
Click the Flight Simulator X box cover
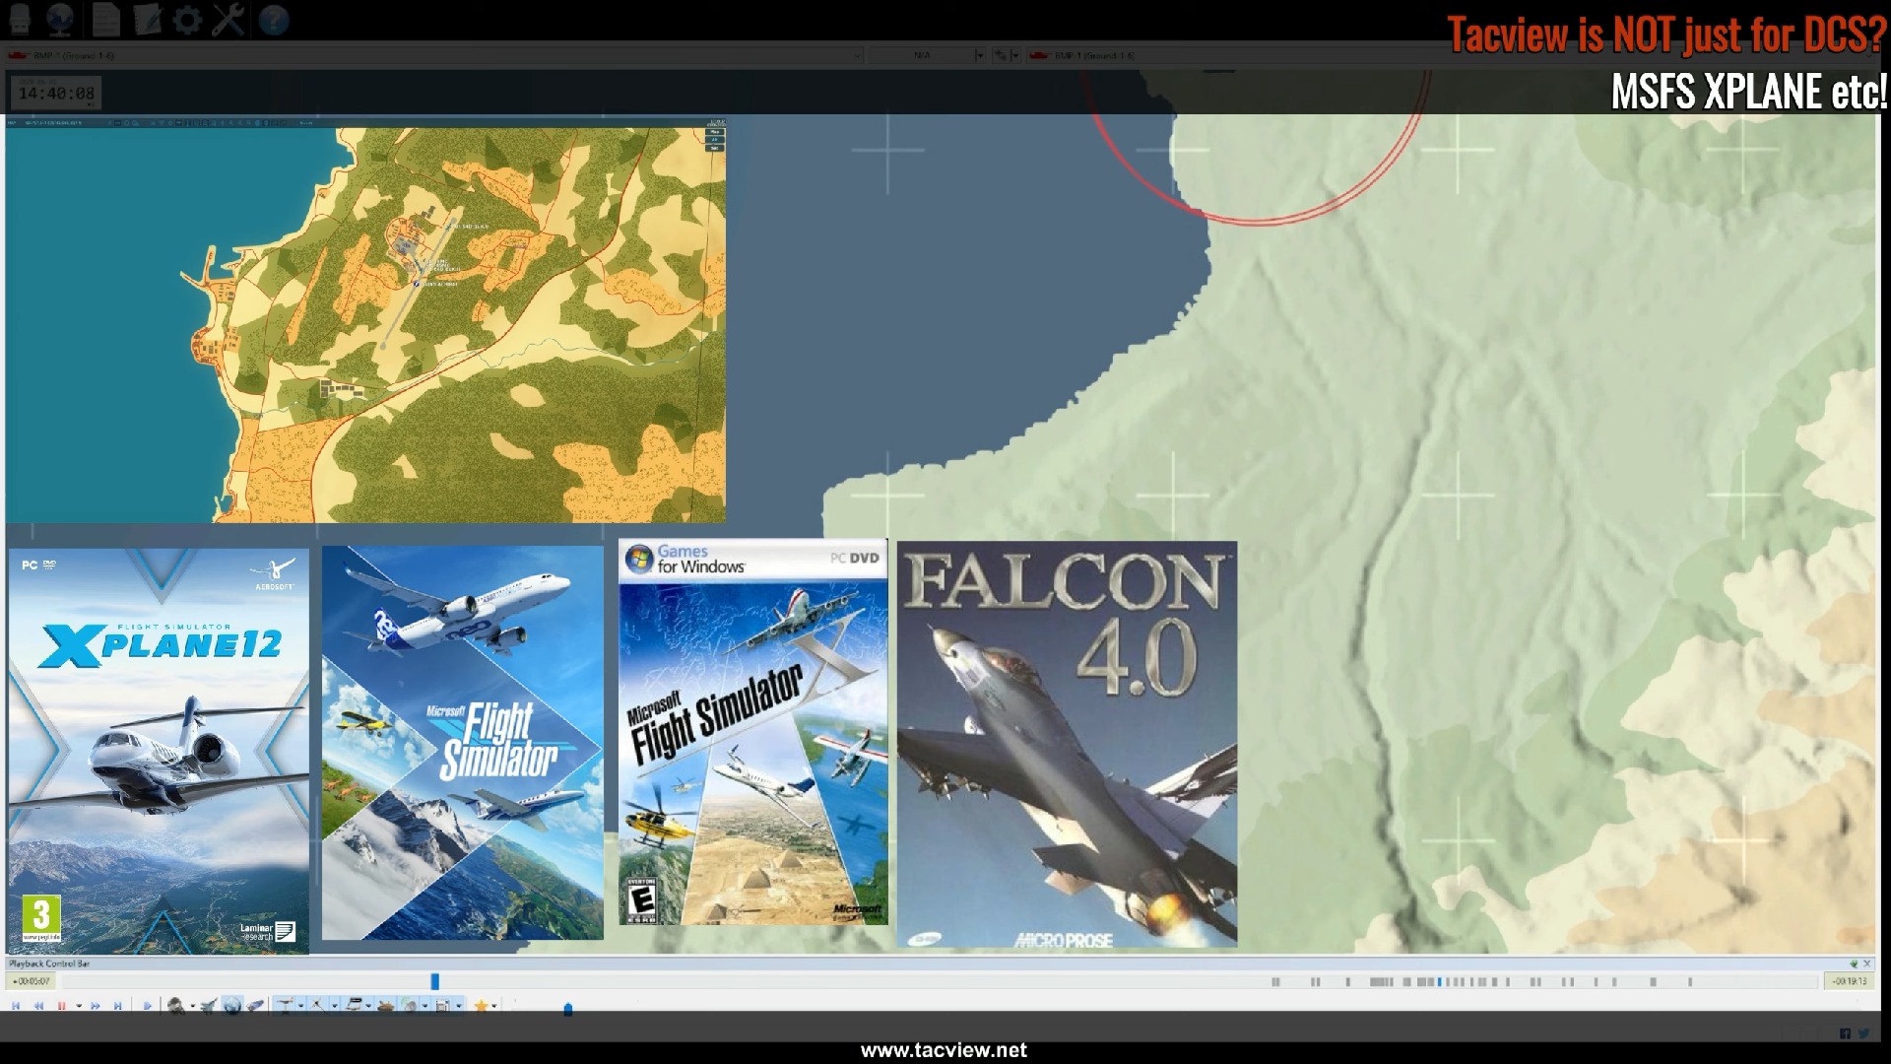pos(753,732)
